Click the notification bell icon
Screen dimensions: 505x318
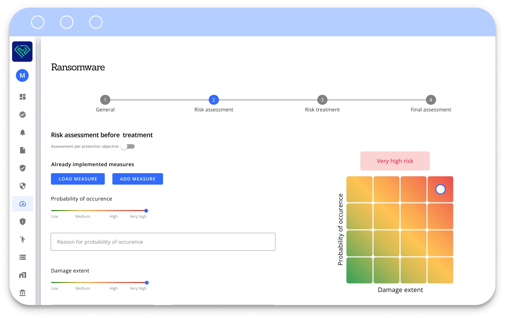pos(23,132)
